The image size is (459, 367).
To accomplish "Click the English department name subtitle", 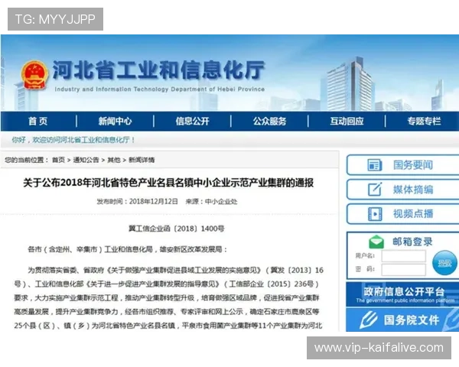I will click(x=160, y=89).
